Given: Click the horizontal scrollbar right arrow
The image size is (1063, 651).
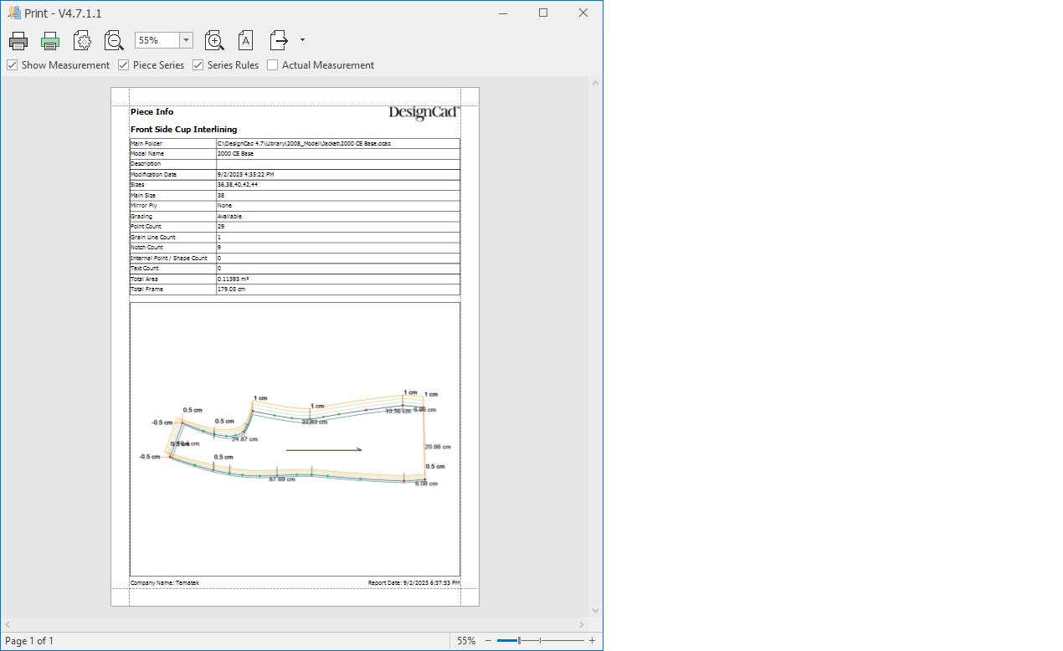Looking at the screenshot, I should [x=582, y=625].
